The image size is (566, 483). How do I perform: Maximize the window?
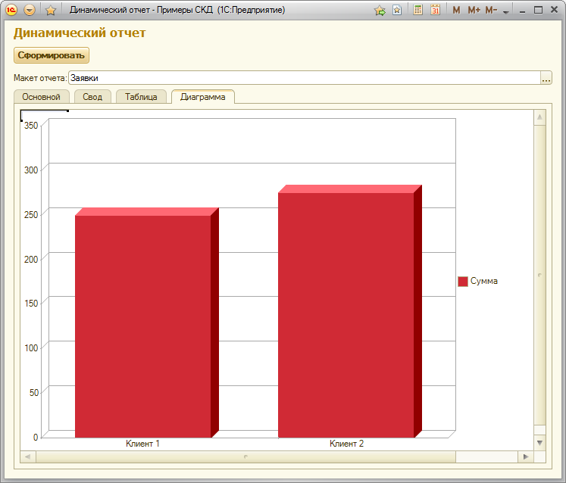(x=538, y=10)
